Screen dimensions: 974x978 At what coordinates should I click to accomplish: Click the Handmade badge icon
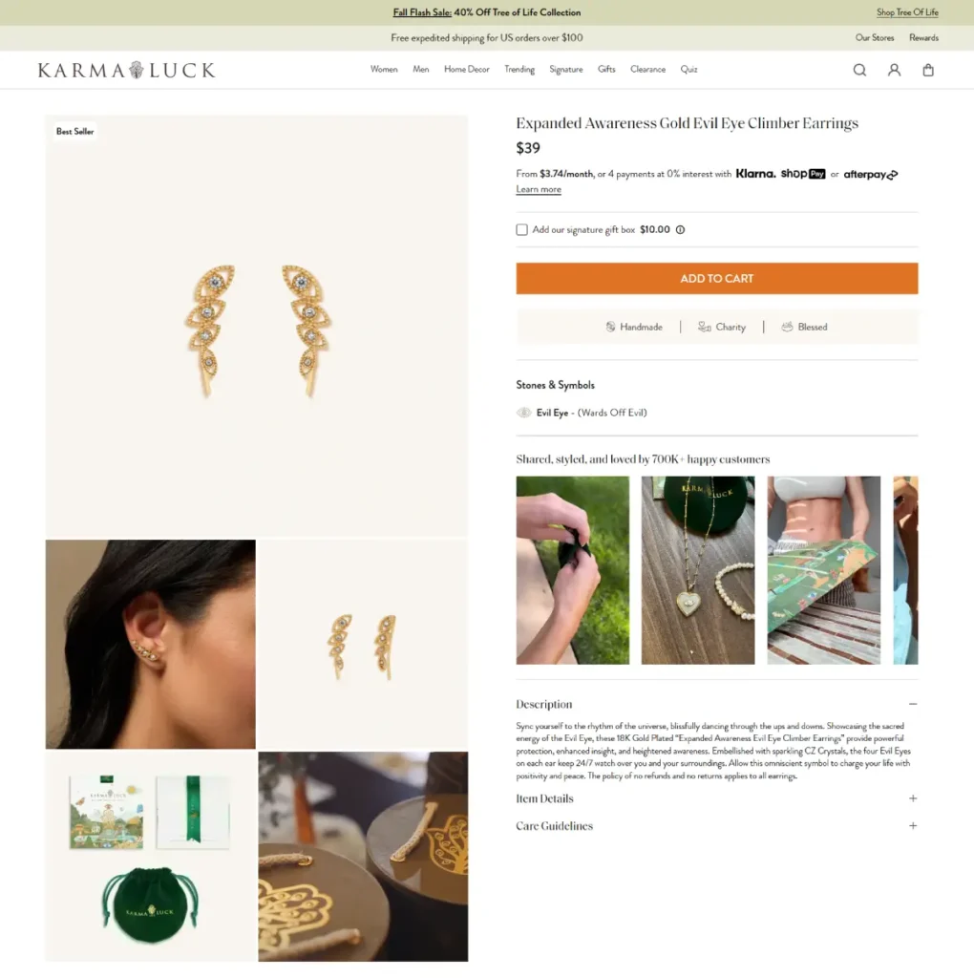click(610, 327)
